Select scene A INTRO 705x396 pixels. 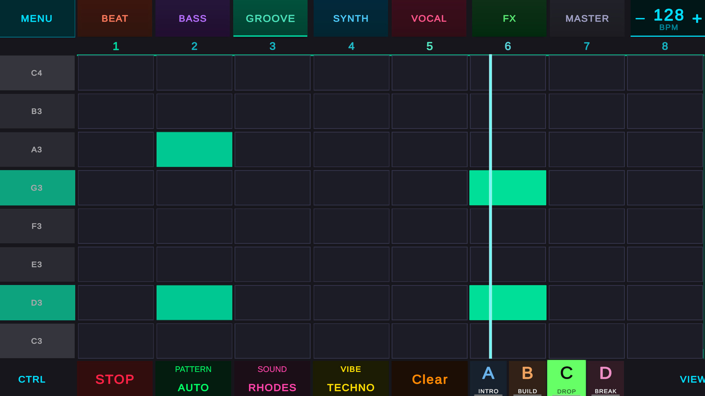[x=488, y=378]
